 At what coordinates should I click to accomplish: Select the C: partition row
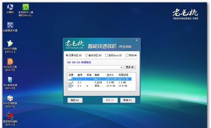point(100,79)
